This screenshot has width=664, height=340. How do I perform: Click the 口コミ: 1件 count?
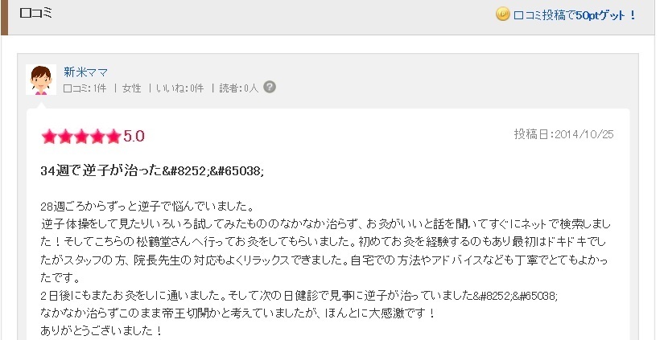[x=85, y=88]
